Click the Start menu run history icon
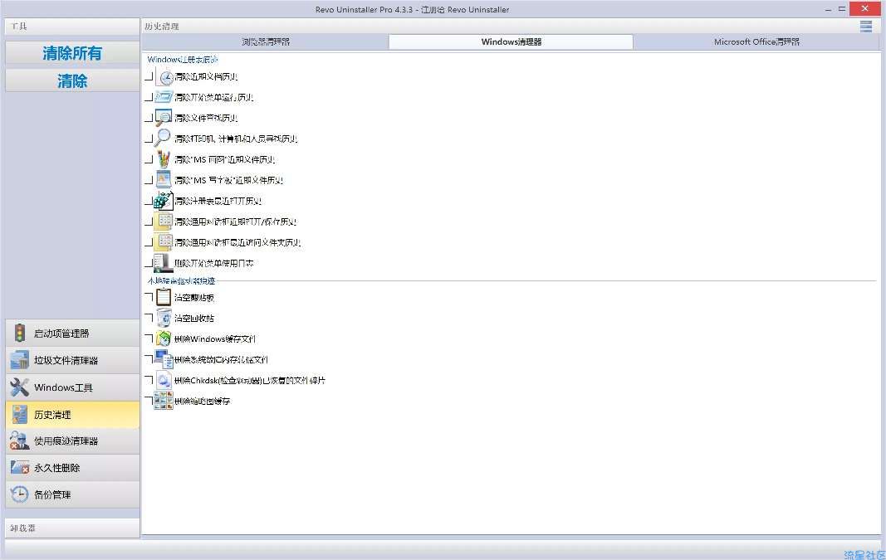886x560 pixels. pos(164,97)
